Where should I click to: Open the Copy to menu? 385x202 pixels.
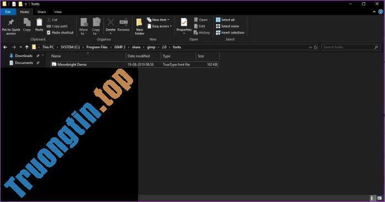96,26
